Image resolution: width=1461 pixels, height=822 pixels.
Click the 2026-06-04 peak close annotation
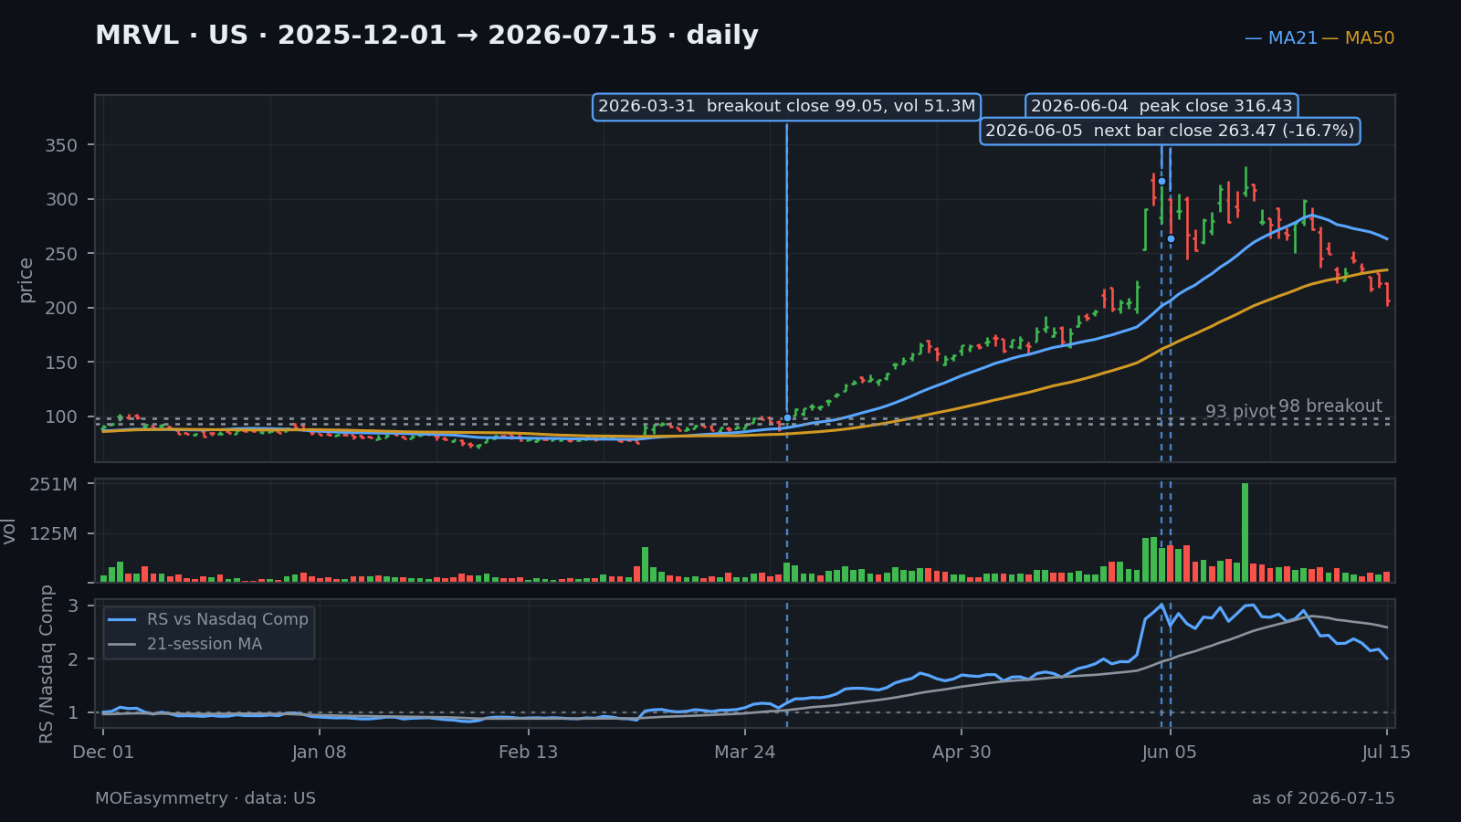[1161, 107]
